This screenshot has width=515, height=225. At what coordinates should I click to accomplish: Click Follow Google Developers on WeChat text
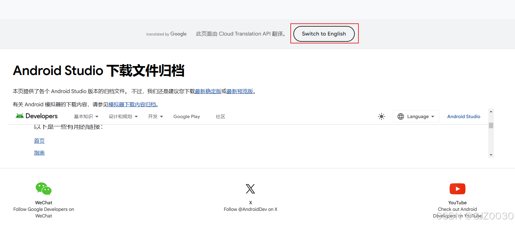tap(44, 213)
